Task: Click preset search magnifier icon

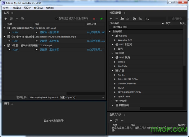Action: point(147,19)
